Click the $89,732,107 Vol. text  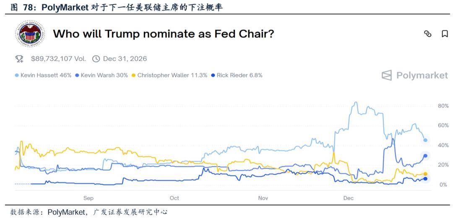click(58, 59)
